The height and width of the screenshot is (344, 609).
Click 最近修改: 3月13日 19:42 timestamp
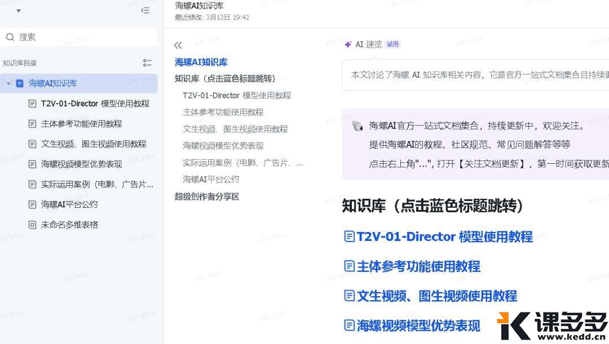[x=212, y=17]
